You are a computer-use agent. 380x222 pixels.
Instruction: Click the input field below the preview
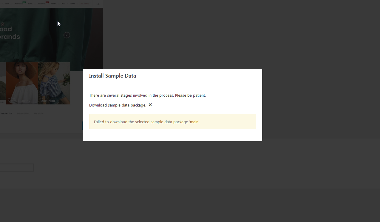click(17, 167)
